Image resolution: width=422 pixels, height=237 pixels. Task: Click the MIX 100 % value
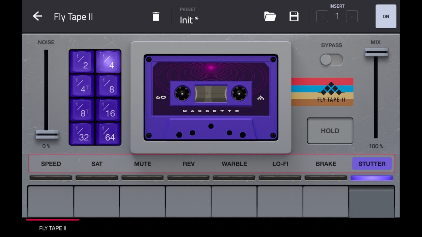click(376, 146)
